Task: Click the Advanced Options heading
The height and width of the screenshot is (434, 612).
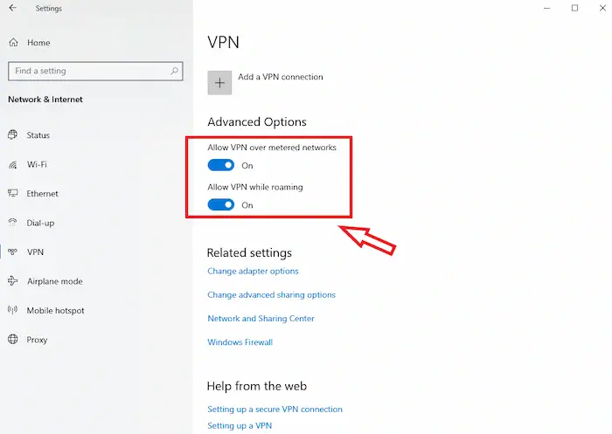Action: click(x=257, y=121)
